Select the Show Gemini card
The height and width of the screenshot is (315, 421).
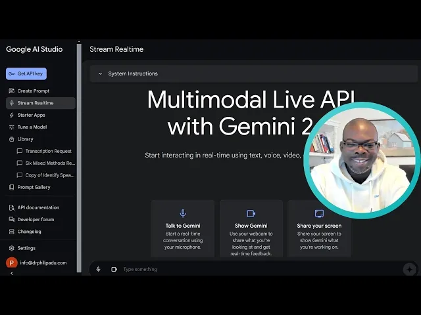[x=251, y=228]
